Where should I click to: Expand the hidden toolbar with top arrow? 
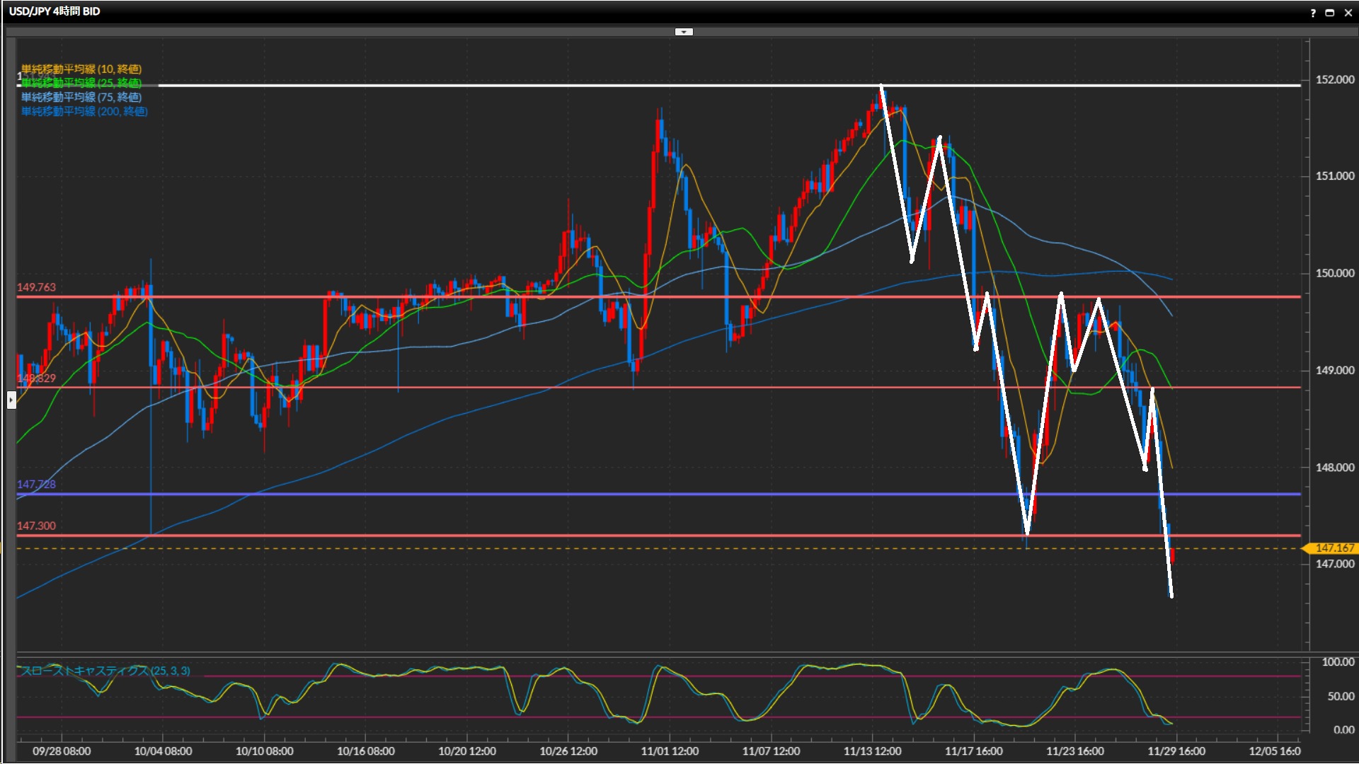click(x=684, y=32)
